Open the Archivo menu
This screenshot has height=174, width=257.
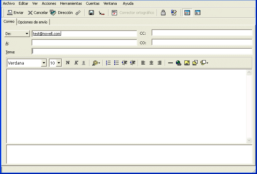(x=9, y=3)
